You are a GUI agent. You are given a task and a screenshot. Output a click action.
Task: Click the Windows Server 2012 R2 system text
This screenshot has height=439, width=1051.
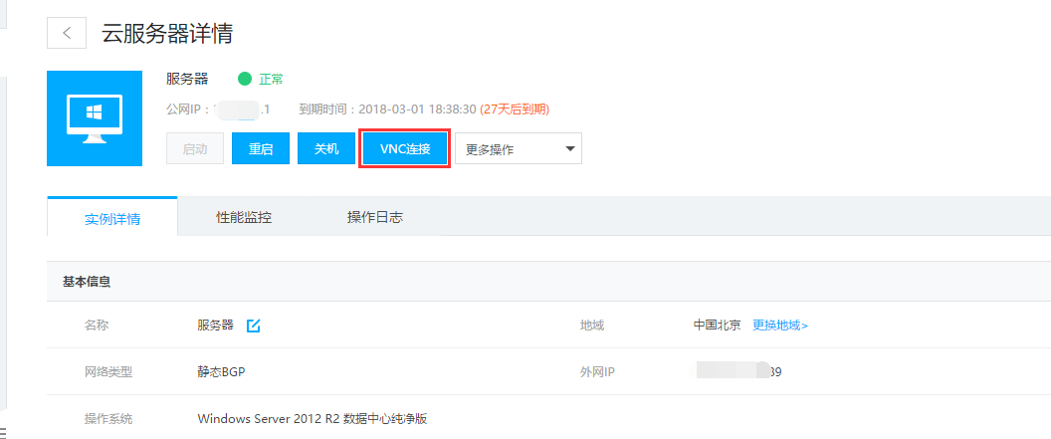click(x=312, y=418)
